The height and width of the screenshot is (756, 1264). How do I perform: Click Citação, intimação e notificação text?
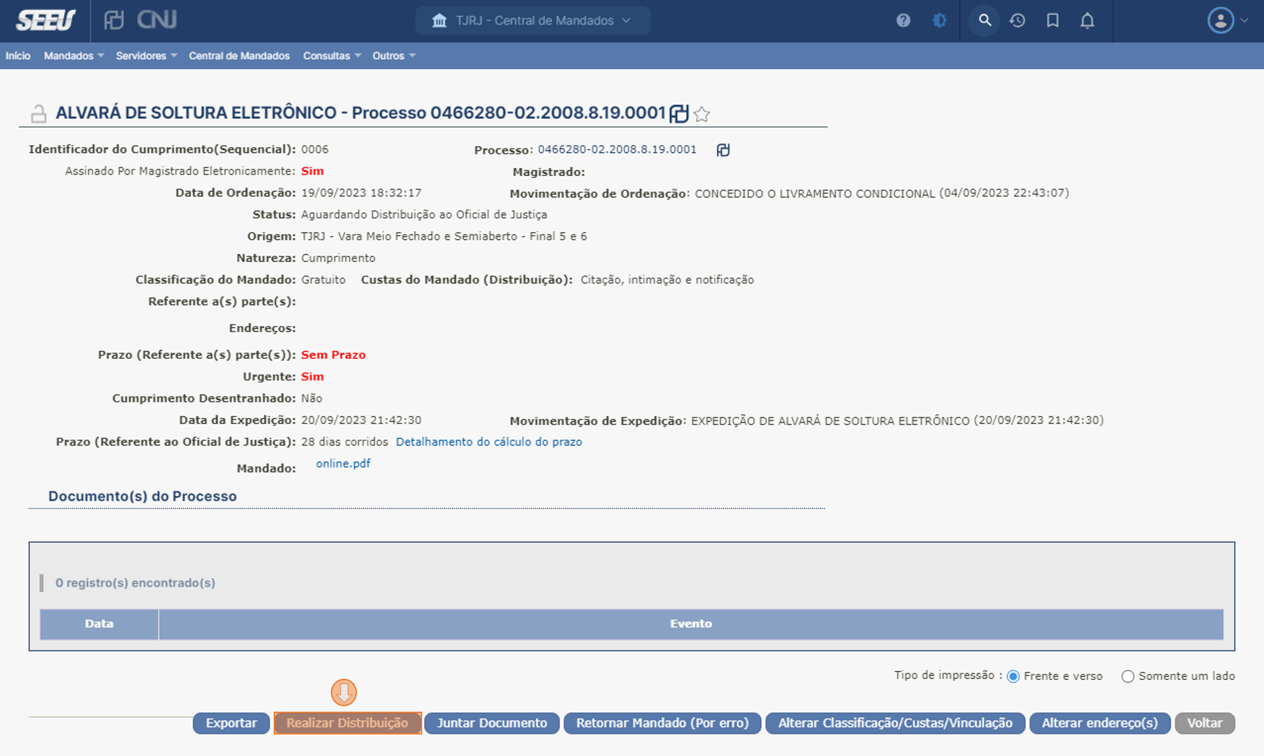click(668, 280)
